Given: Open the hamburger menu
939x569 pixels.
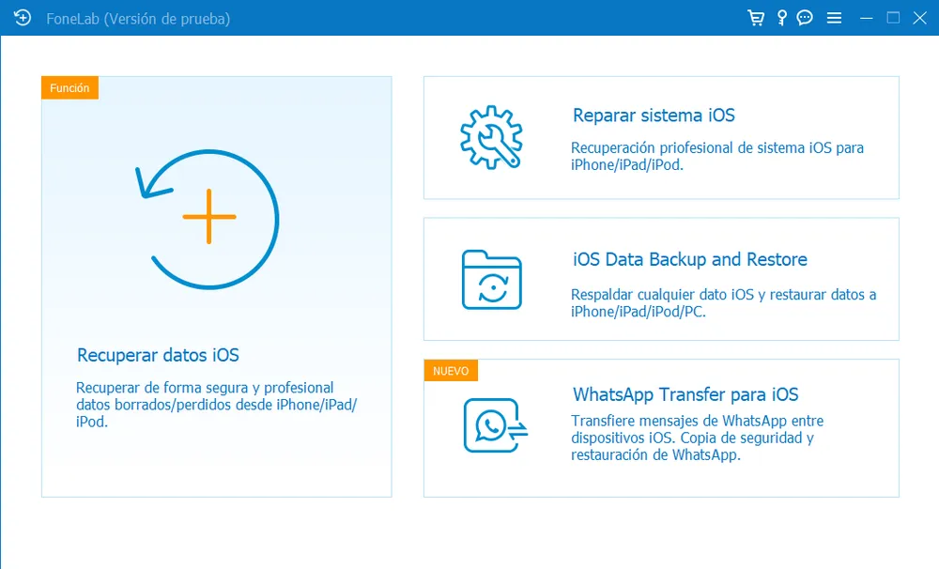Looking at the screenshot, I should click(x=834, y=19).
